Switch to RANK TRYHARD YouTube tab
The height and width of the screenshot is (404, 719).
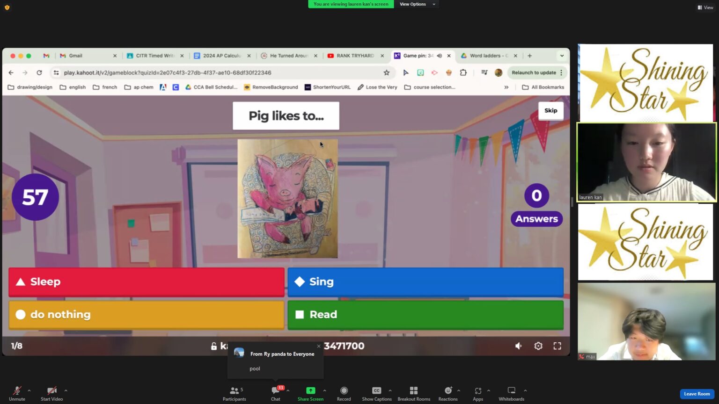tap(356, 56)
